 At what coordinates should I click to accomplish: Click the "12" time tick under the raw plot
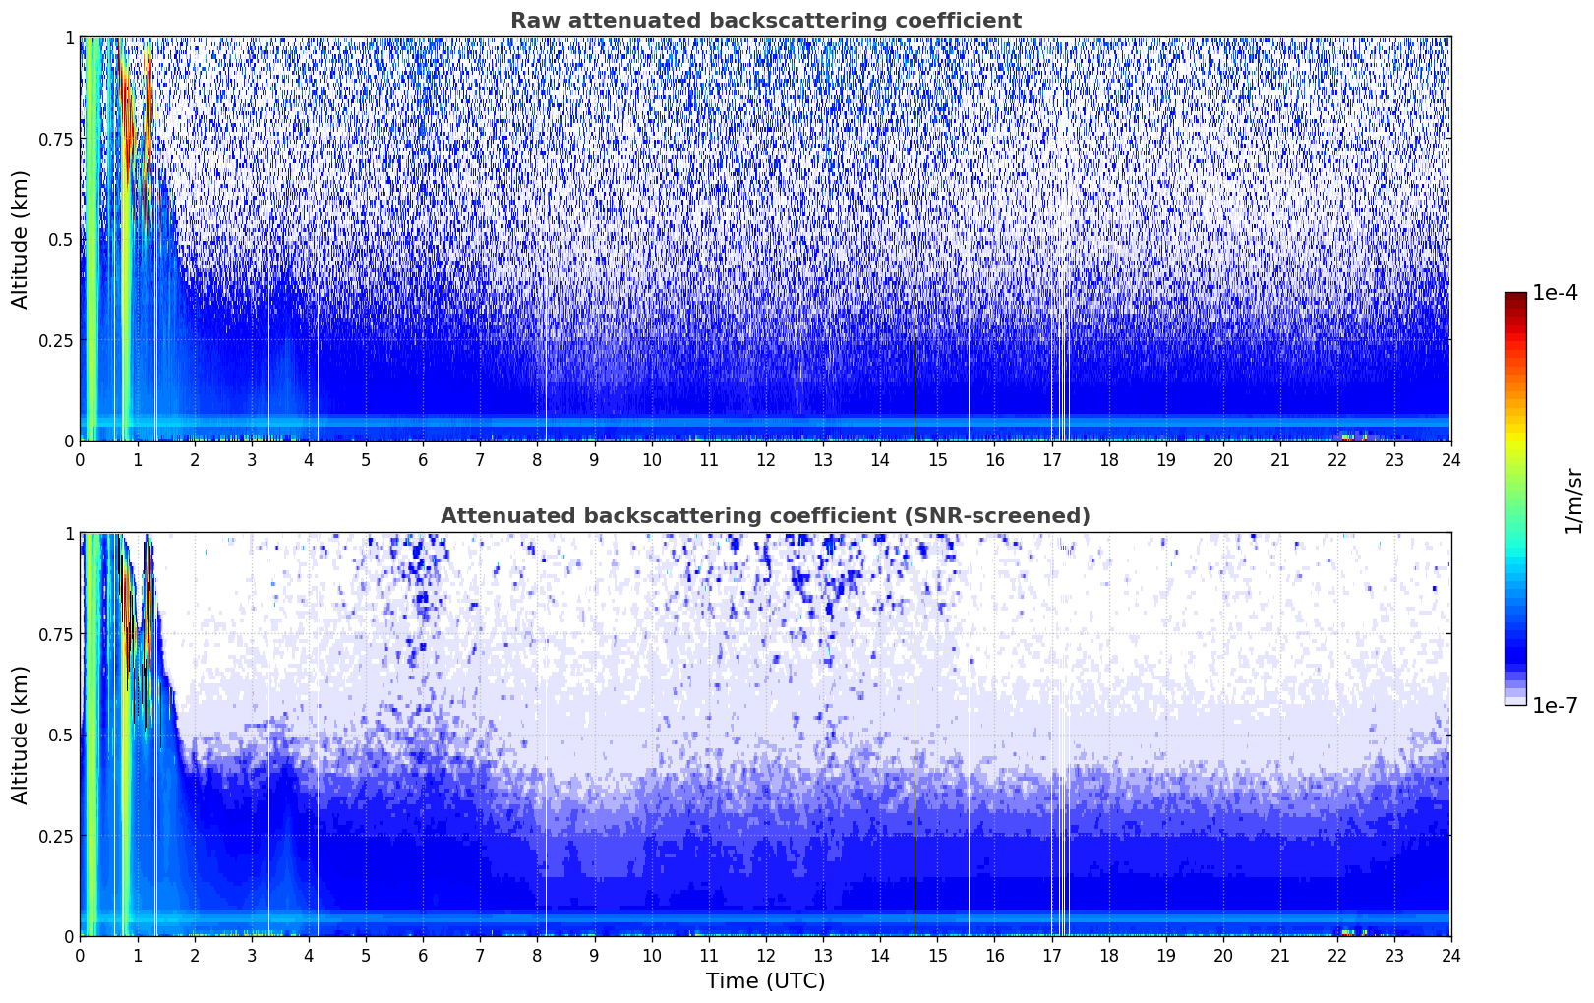(x=766, y=459)
